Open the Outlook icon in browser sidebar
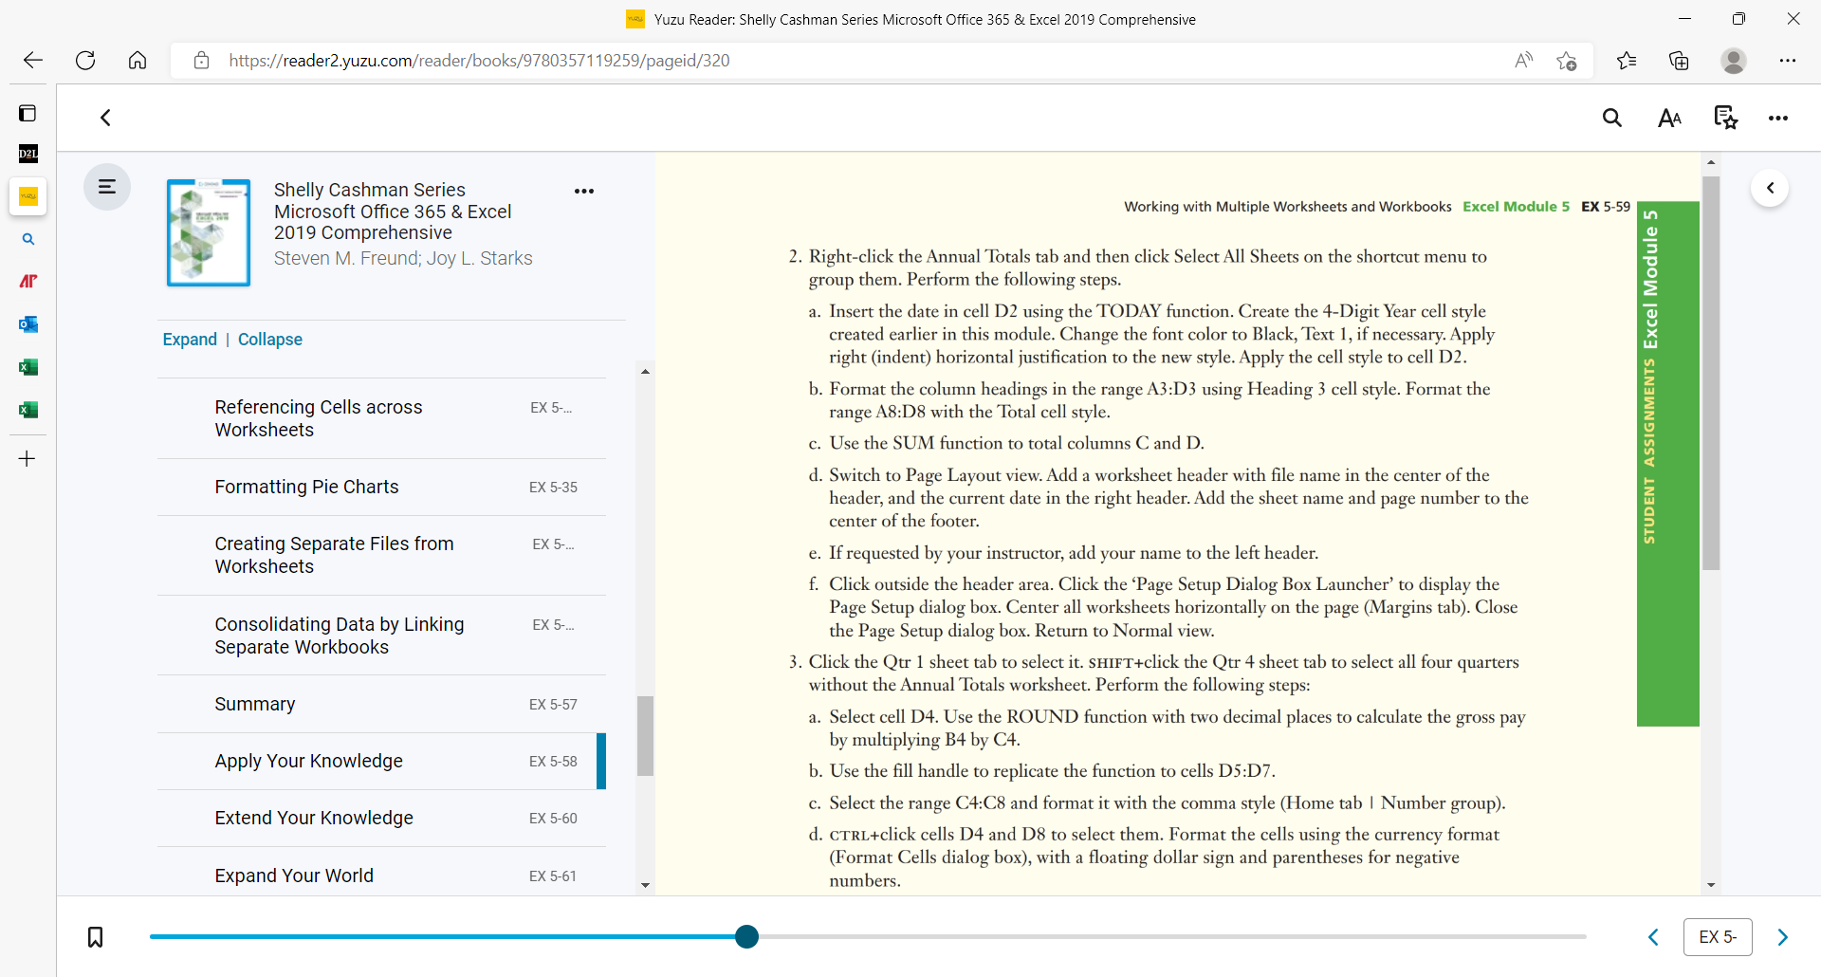1821x977 pixels. pyautogui.click(x=28, y=324)
